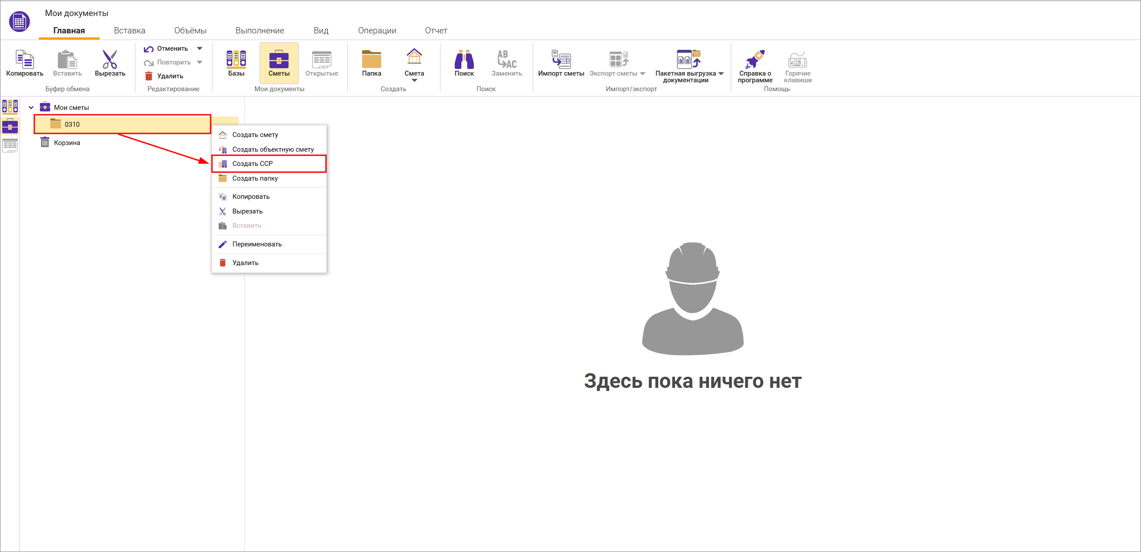The width and height of the screenshot is (1141, 552).
Task: Select the Корзина tree item
Action: tap(67, 143)
